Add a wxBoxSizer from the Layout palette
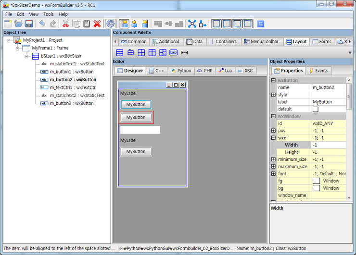 [120, 52]
